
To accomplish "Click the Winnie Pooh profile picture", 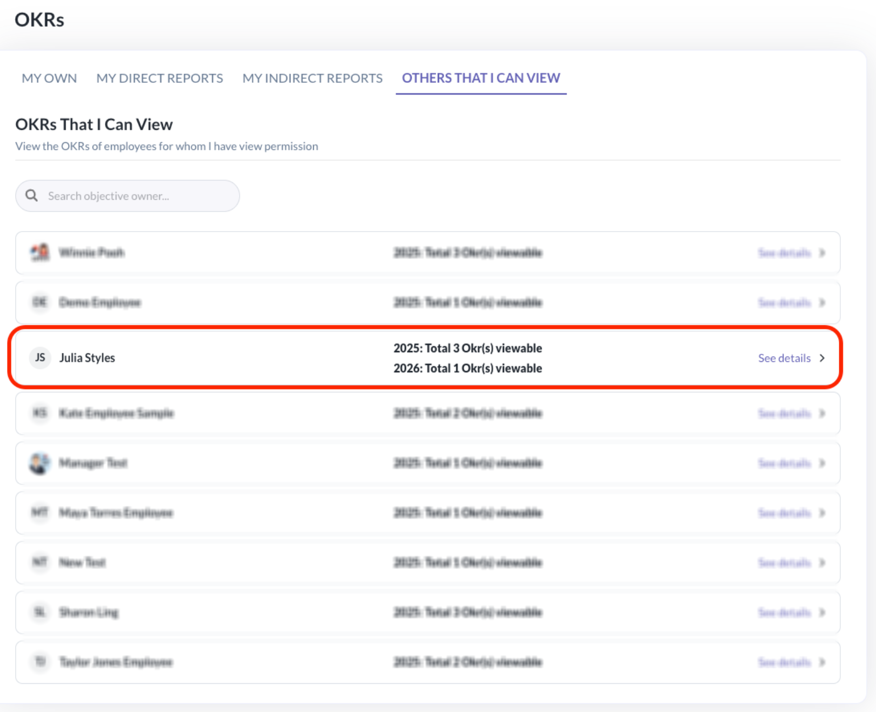I will pyautogui.click(x=40, y=253).
